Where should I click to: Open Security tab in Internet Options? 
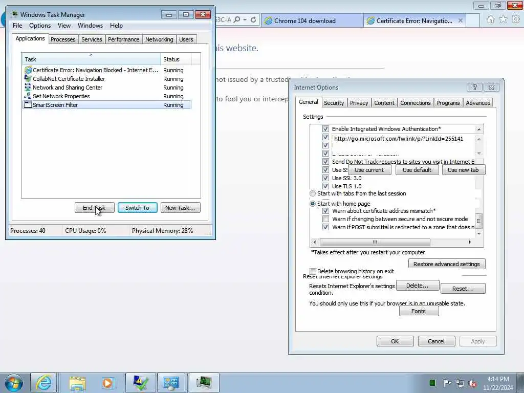click(334, 103)
